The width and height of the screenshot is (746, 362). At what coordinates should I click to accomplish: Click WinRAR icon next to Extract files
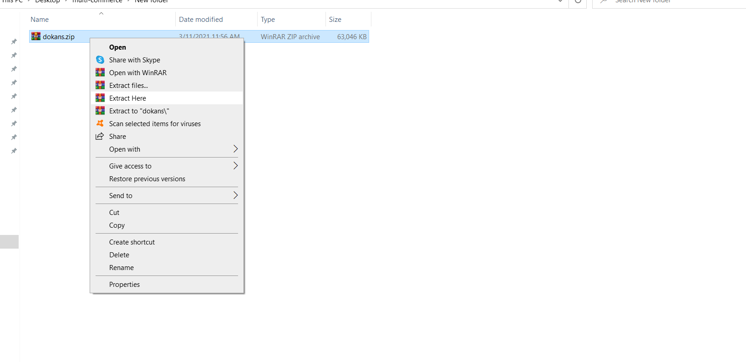pos(100,86)
